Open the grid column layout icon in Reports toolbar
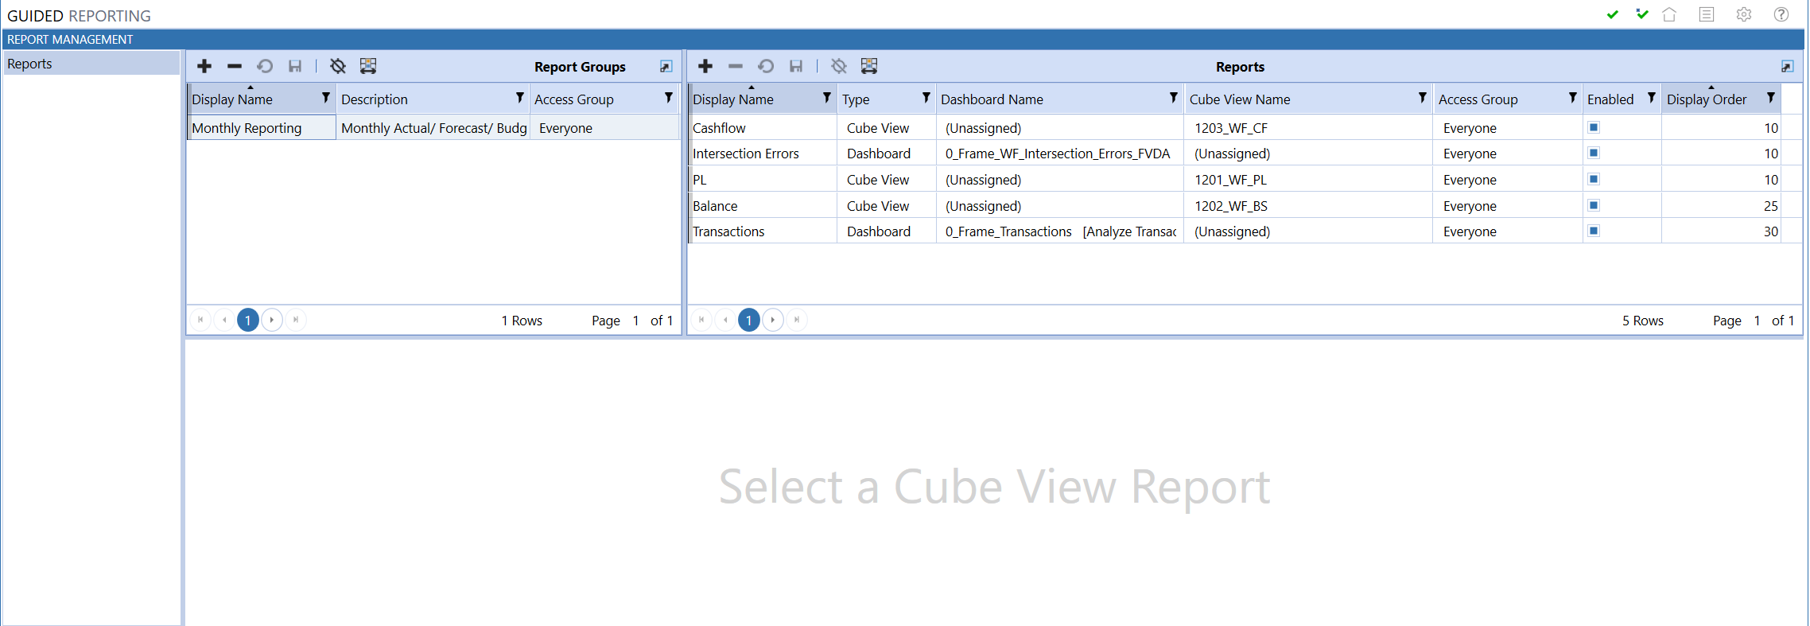Screen dimensions: 1810x626 click(869, 66)
